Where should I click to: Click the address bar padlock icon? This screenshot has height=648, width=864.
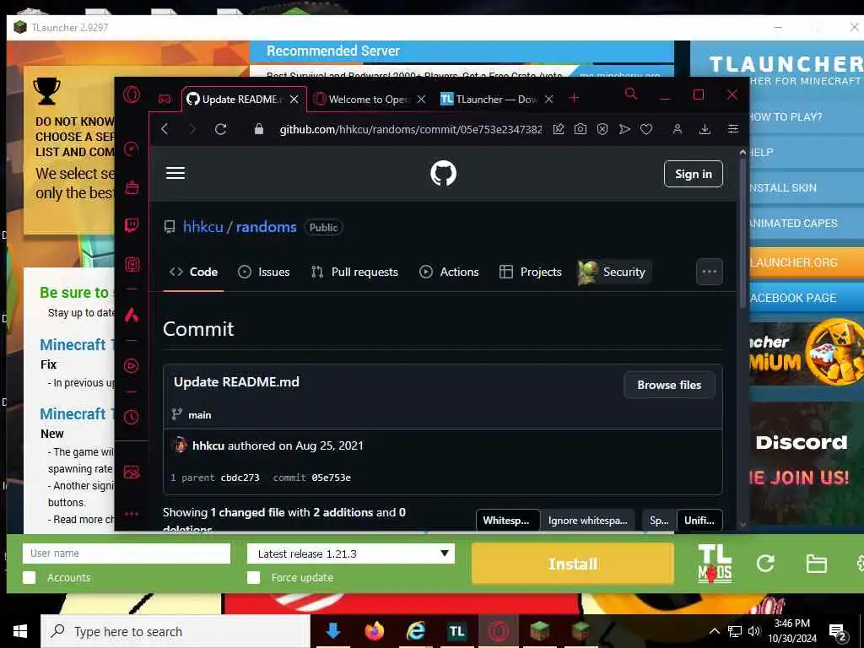click(258, 129)
